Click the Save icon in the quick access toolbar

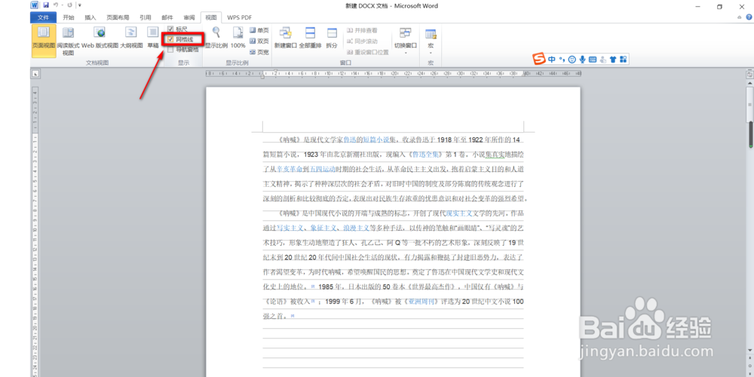click(46, 5)
